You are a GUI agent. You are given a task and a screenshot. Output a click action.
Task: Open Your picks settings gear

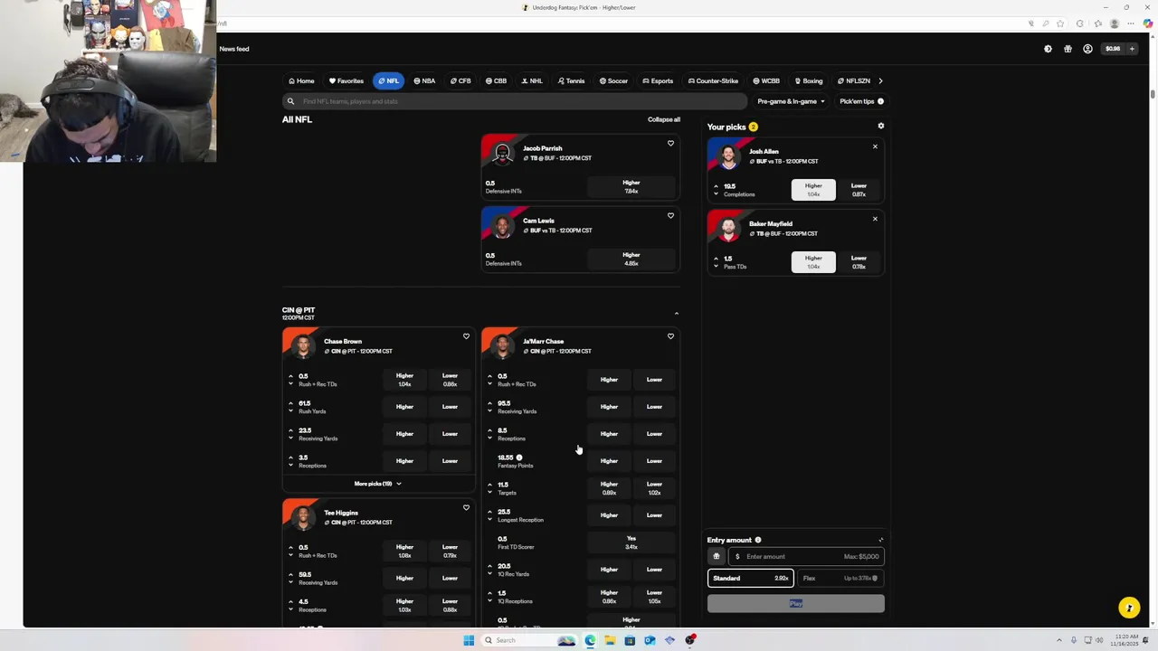881,126
